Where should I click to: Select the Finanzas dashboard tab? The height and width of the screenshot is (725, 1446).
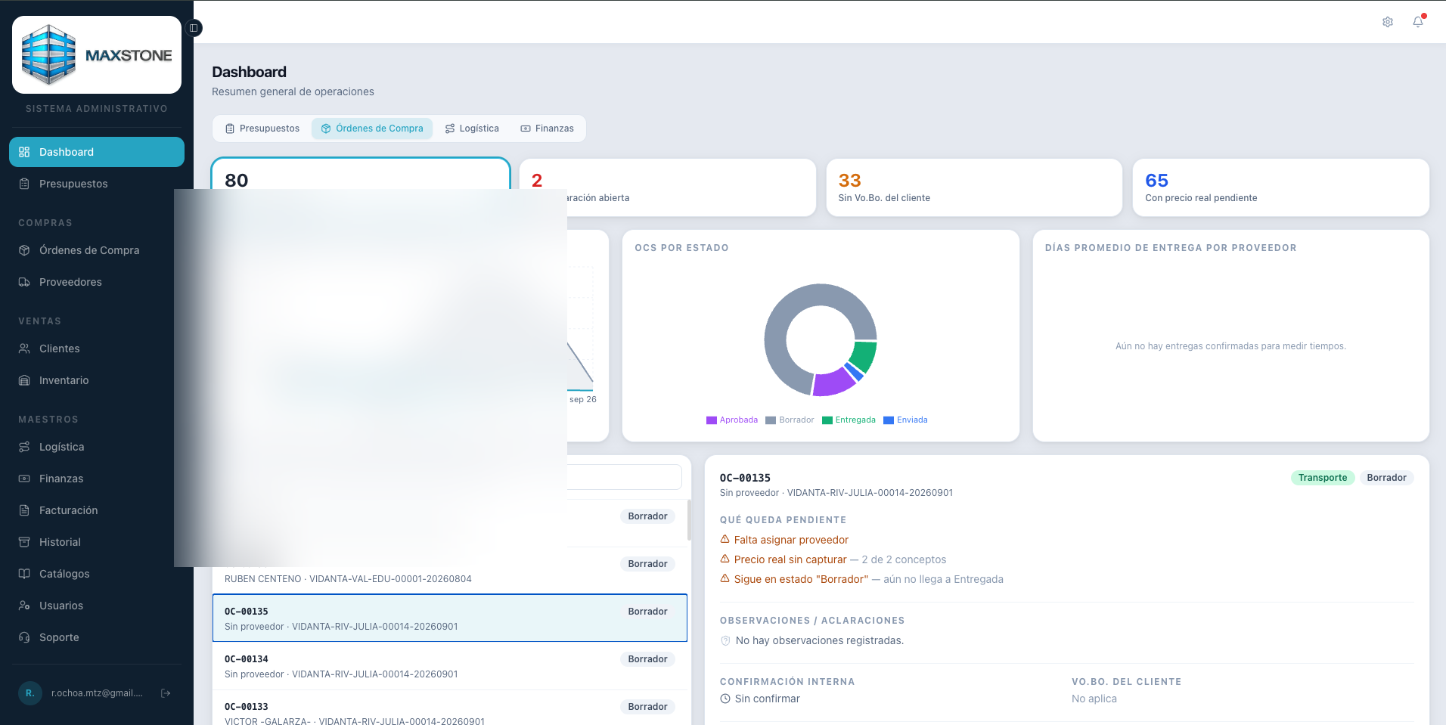coord(547,129)
